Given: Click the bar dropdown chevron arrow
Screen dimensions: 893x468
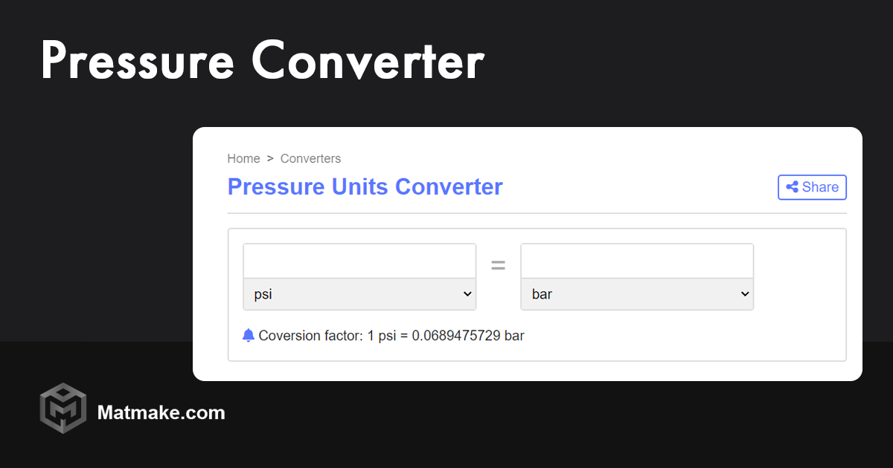Looking at the screenshot, I should 746,293.
